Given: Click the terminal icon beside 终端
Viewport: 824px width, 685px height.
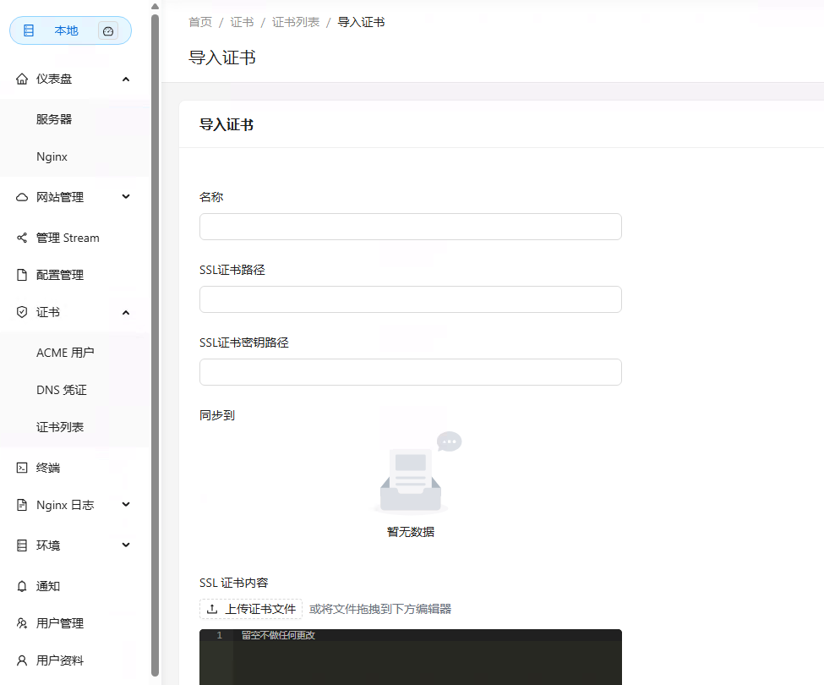Looking at the screenshot, I should pyautogui.click(x=21, y=467).
